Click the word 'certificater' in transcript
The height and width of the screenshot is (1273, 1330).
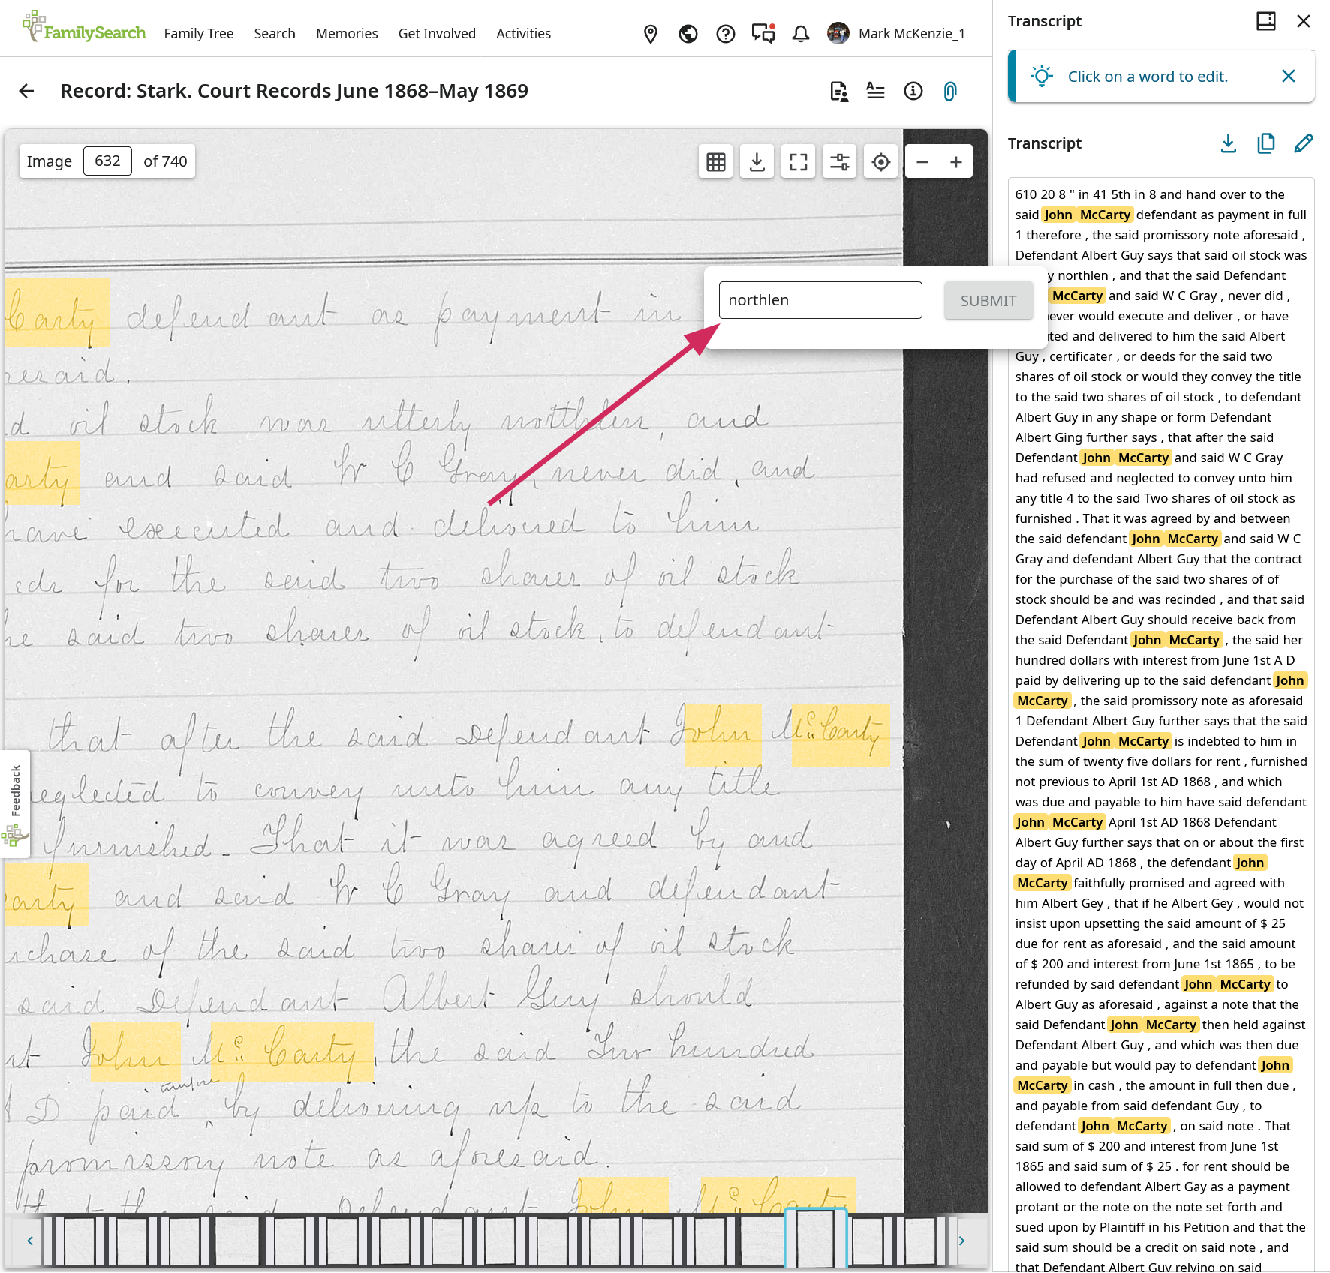(x=1081, y=356)
